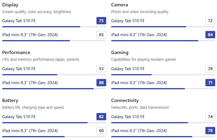Image resolution: width=217 pixels, height=140 pixels.
Task: Click Galaxy Tab S10 FE label under Performance
Action: click(19, 69)
